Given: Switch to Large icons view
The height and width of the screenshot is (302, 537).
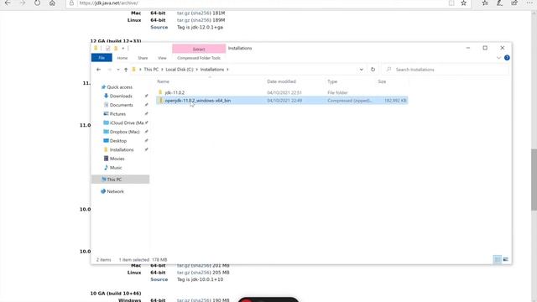Looking at the screenshot, I should pos(505,259).
